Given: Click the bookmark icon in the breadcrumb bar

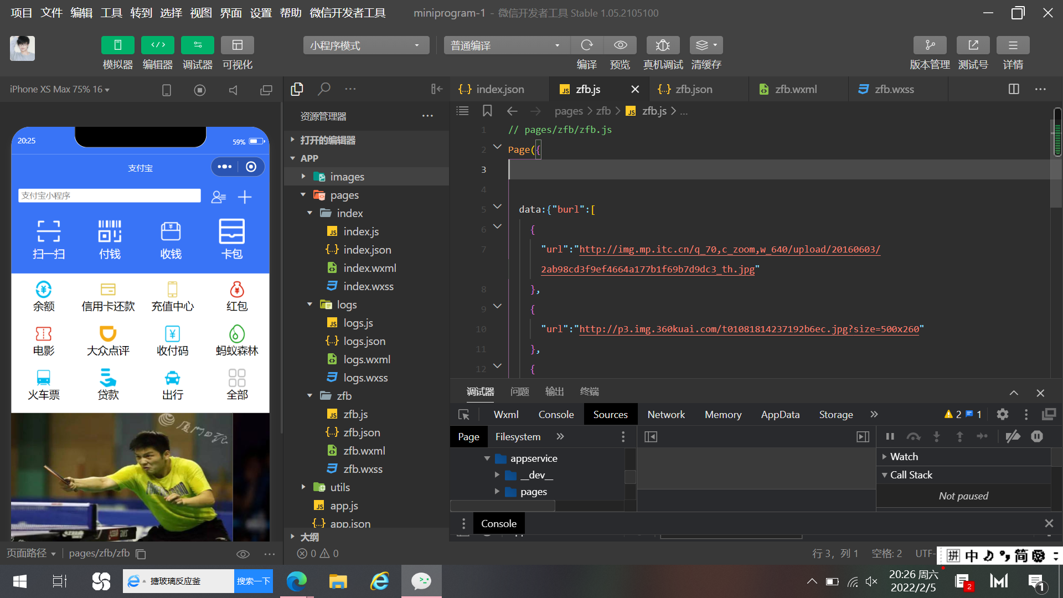Looking at the screenshot, I should tap(487, 111).
